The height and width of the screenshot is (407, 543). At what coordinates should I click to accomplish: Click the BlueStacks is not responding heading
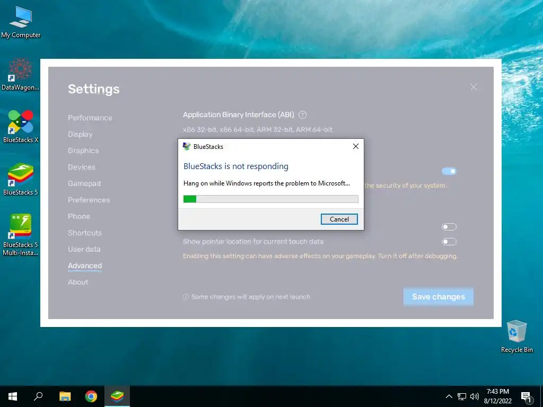tap(236, 166)
